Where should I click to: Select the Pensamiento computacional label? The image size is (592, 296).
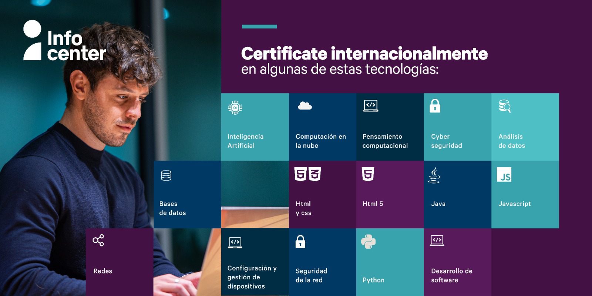pos(385,141)
